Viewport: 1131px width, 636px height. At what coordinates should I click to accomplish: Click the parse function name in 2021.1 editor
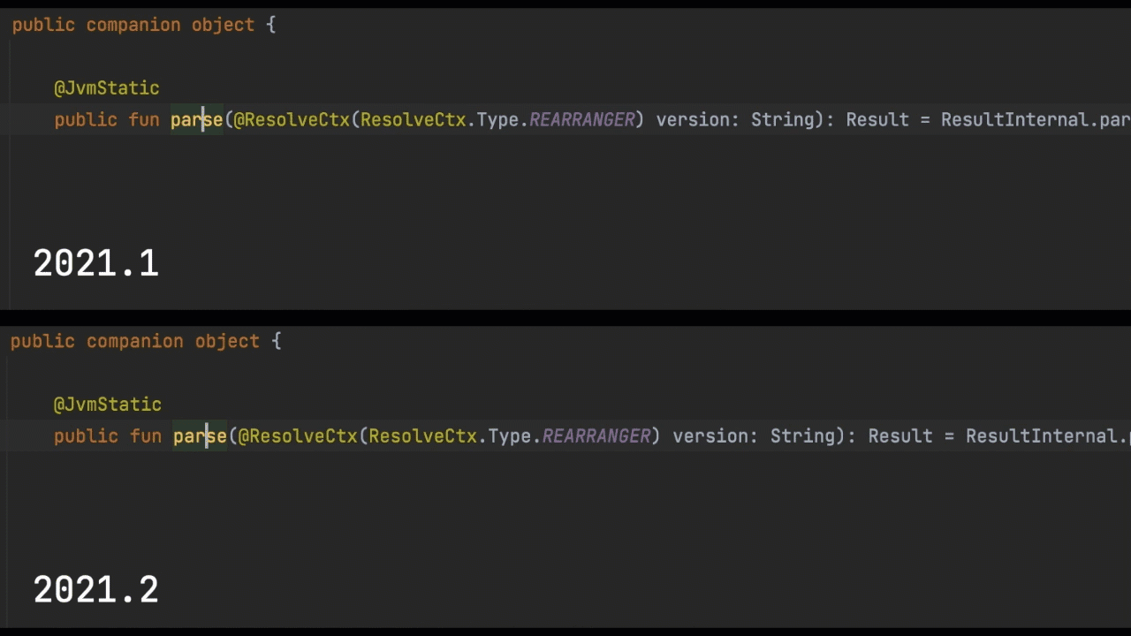tap(197, 120)
